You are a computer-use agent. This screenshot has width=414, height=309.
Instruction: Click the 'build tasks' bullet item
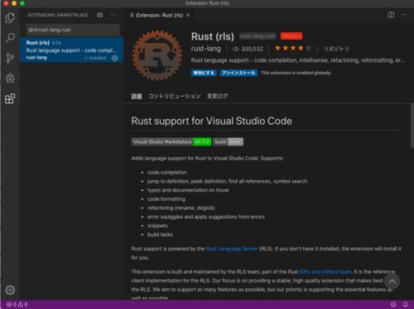160,235
